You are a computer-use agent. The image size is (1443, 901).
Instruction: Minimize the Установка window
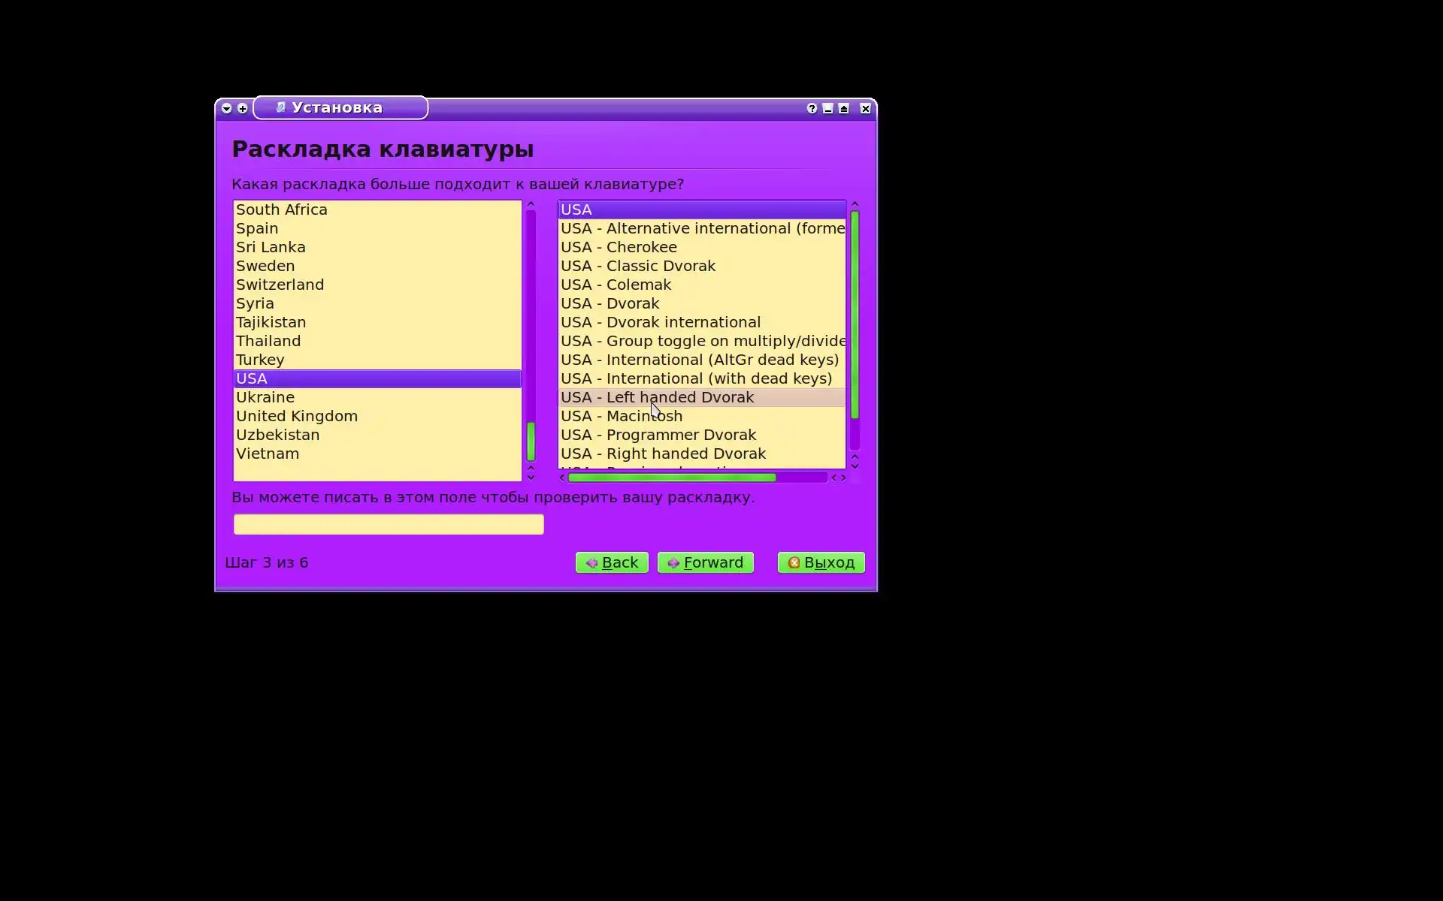[827, 108]
